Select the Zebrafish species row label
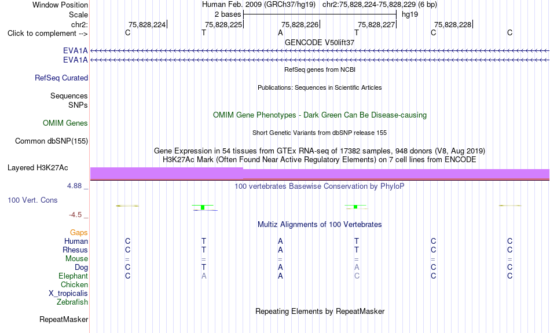This screenshot has height=333, width=550. (x=72, y=302)
